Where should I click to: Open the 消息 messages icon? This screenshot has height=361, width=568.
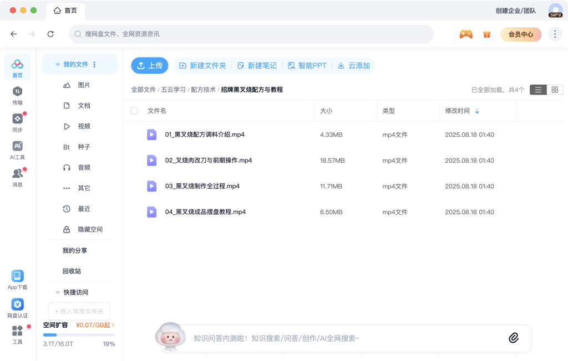(x=17, y=177)
